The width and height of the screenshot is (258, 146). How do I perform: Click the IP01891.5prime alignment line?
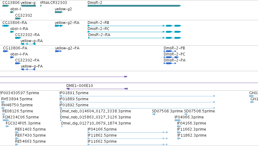point(137,96)
